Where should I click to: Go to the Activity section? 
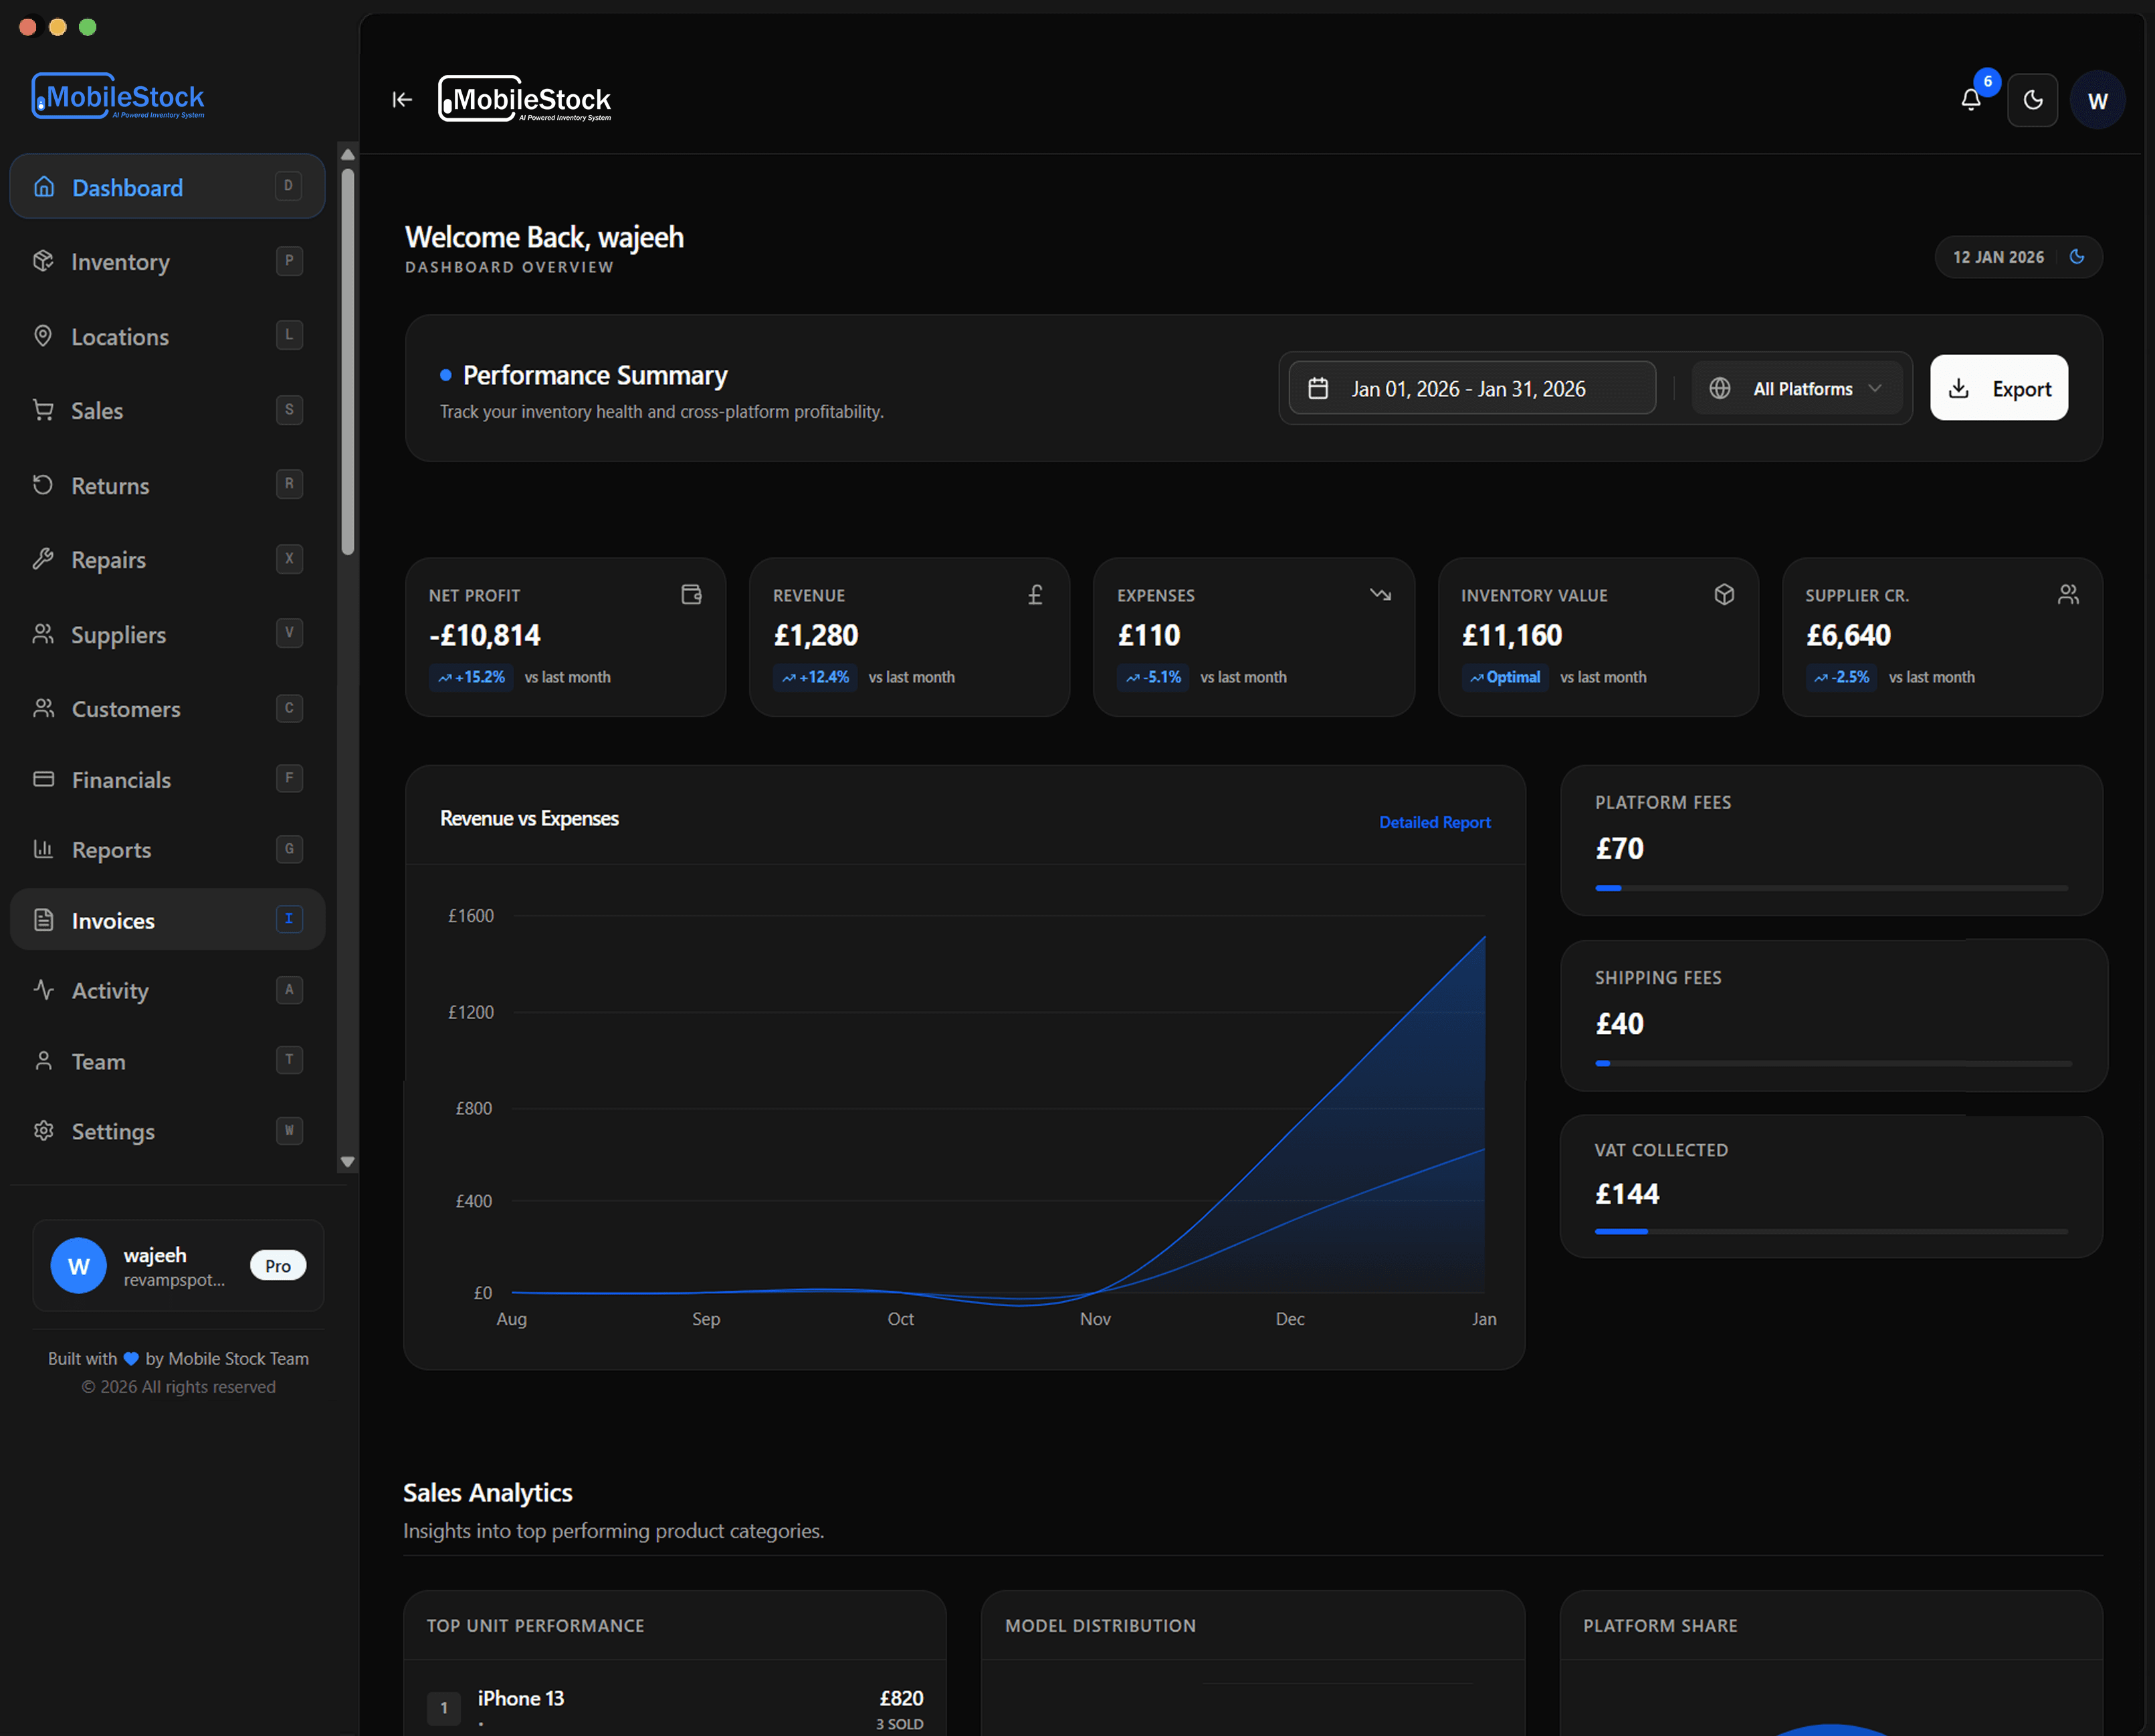pyautogui.click(x=109, y=990)
